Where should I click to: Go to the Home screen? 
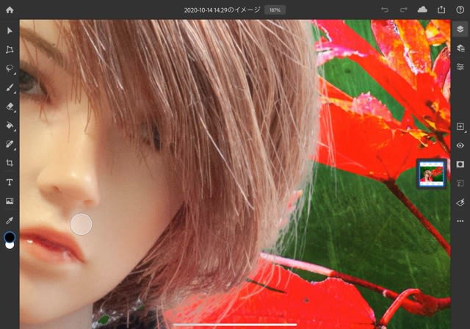point(10,10)
